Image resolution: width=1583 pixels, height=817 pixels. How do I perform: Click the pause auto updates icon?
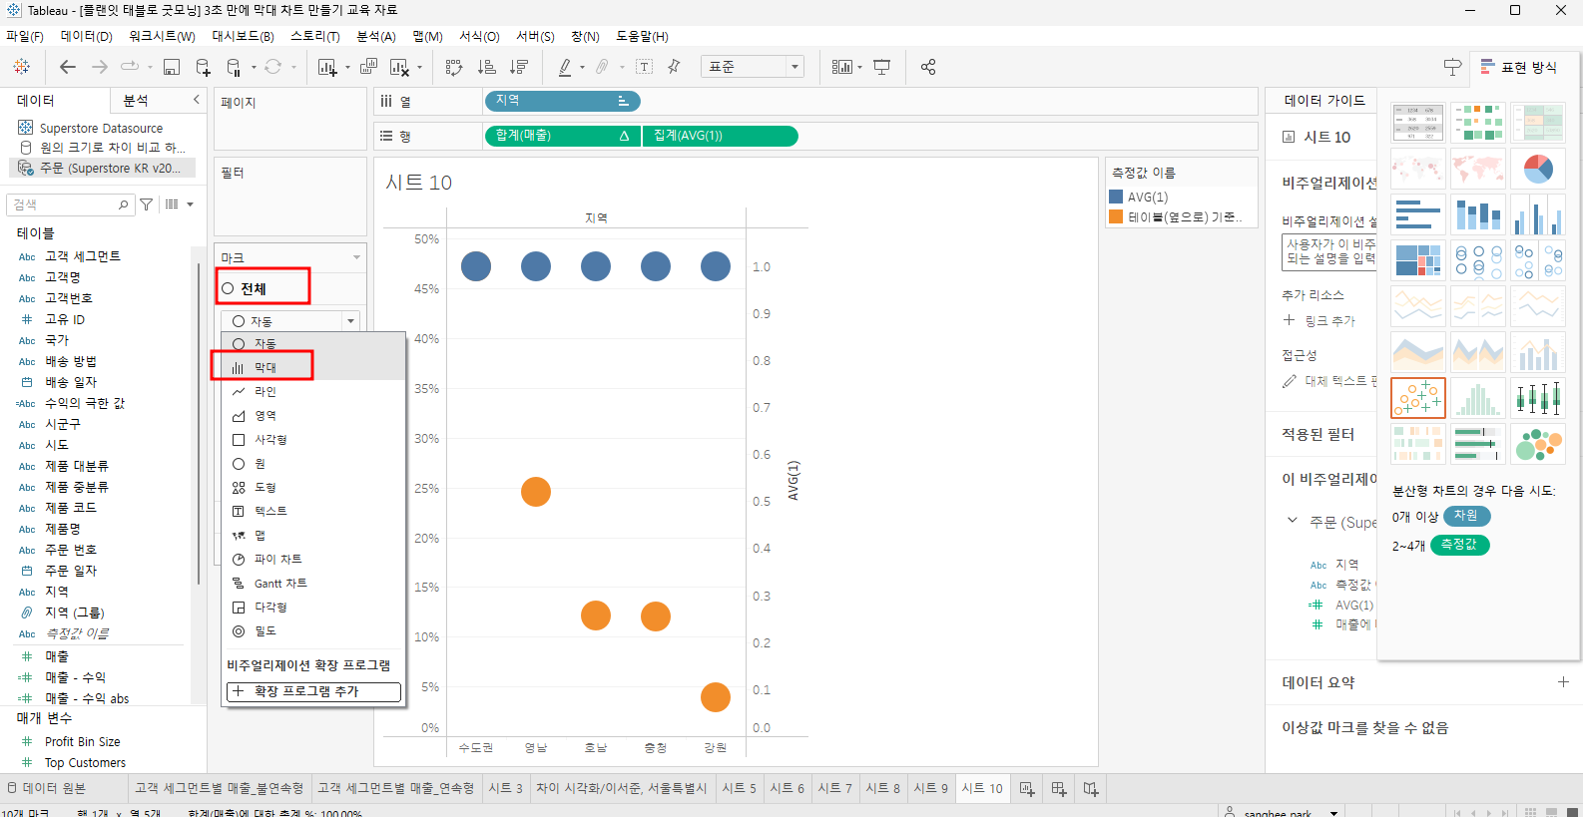click(x=234, y=67)
